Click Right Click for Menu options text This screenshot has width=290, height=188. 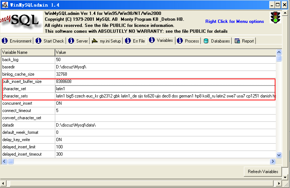click(234, 21)
